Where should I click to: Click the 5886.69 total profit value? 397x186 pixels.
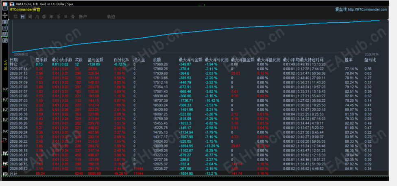pos(94,173)
